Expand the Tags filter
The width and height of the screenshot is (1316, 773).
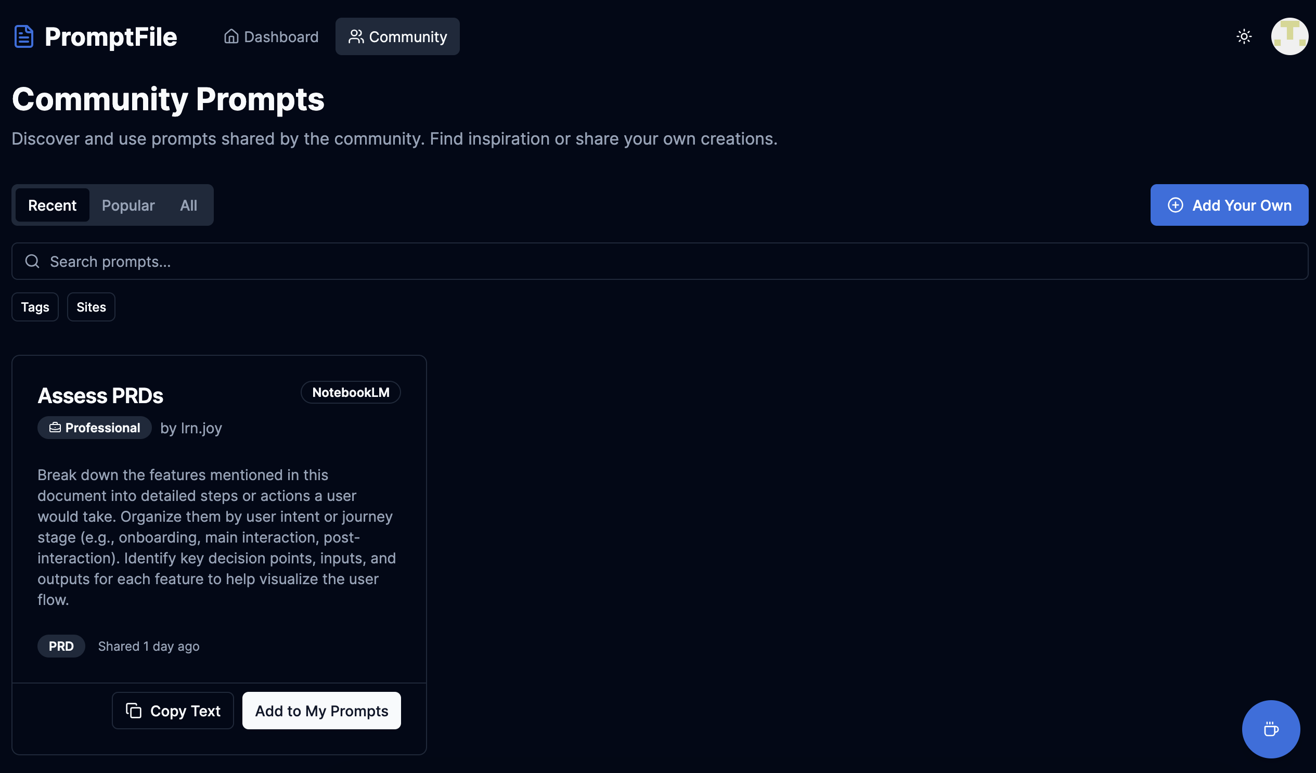[35, 307]
